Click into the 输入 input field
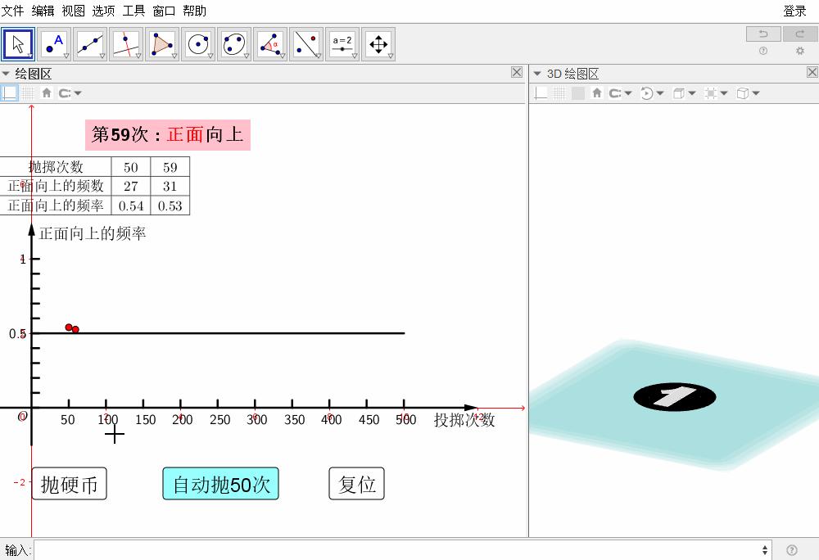The height and width of the screenshot is (560, 819). pyautogui.click(x=405, y=550)
